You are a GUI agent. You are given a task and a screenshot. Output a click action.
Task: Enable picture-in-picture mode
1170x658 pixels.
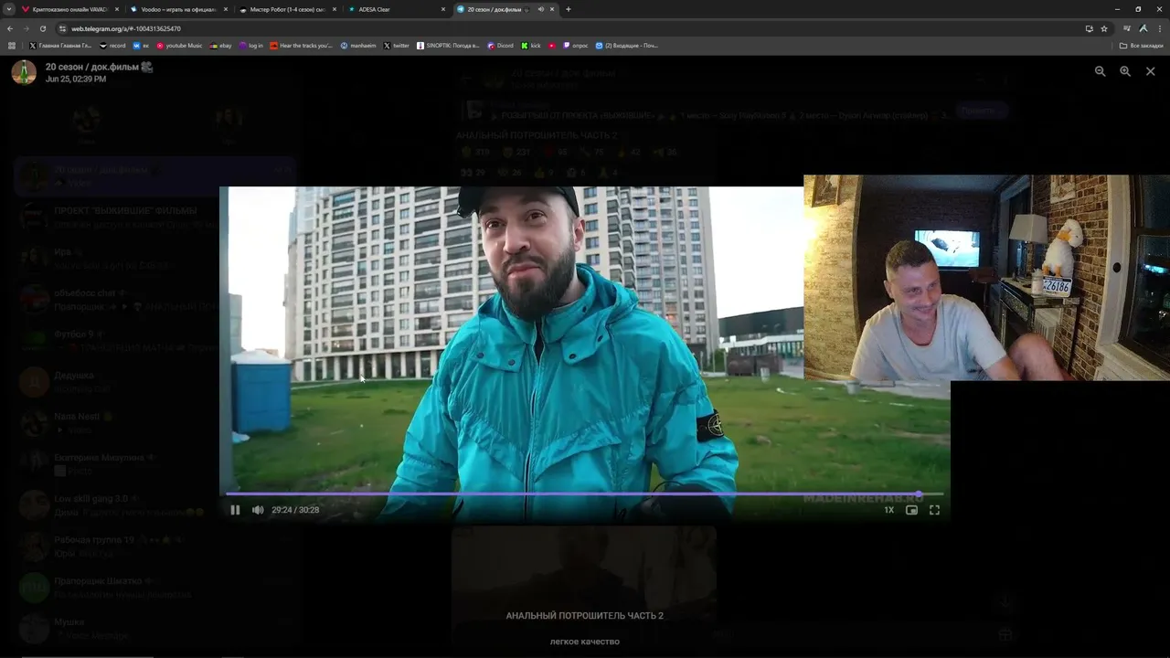pyautogui.click(x=911, y=510)
